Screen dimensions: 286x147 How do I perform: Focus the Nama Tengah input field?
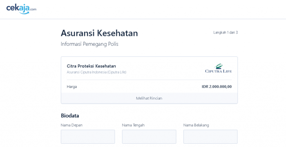coord(149,137)
